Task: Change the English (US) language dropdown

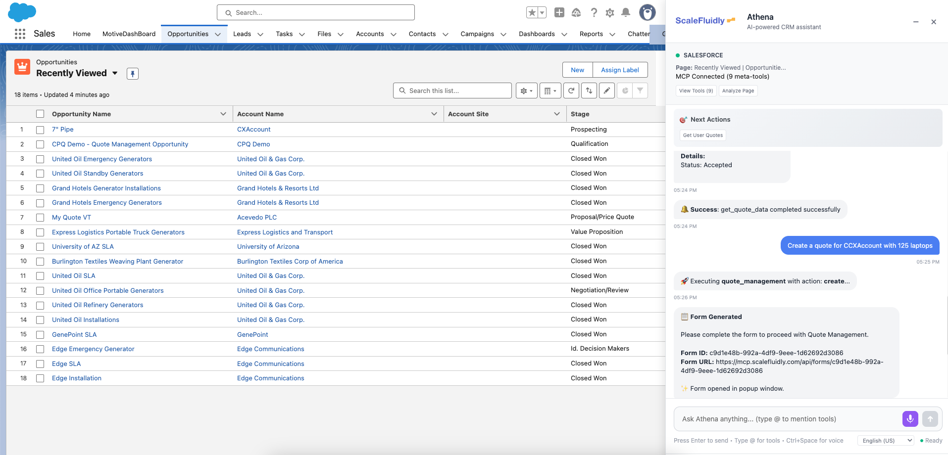Action: pos(885,440)
